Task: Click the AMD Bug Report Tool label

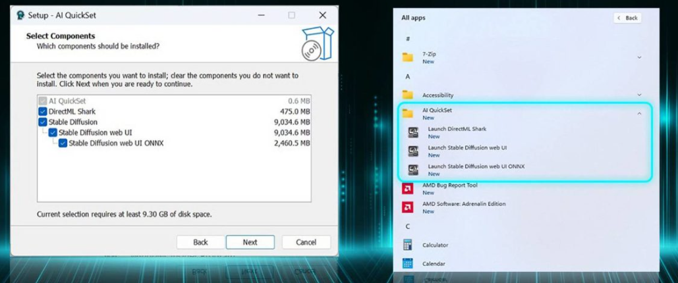Action: (x=449, y=186)
